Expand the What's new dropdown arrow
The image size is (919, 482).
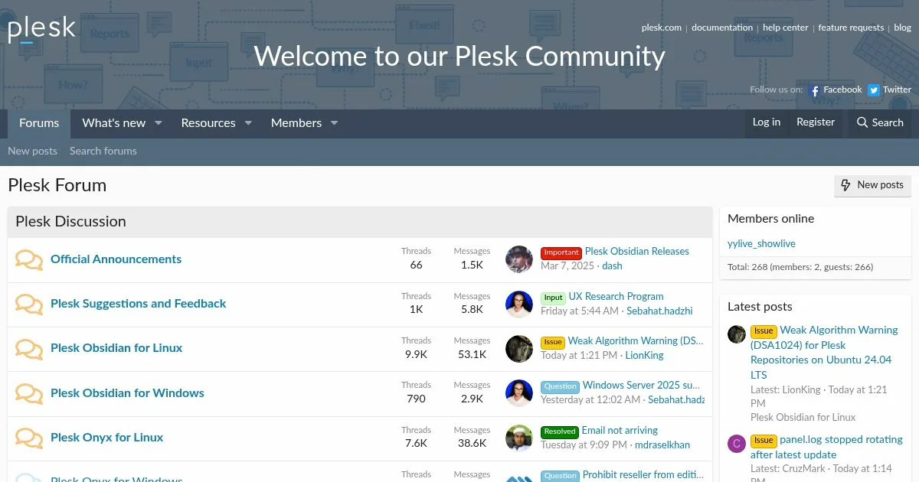click(159, 123)
